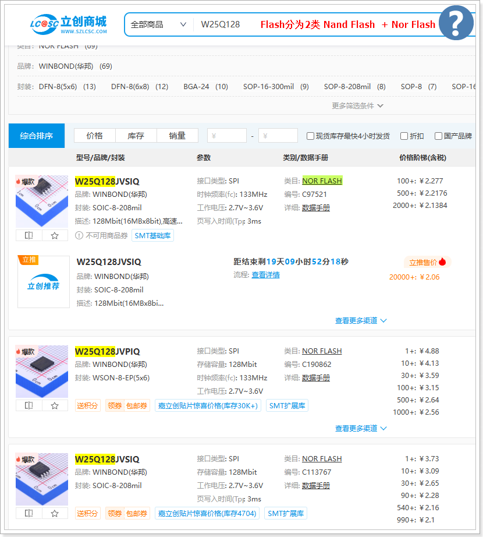Click compare icon under W25Q128JVPIQ image

[29, 405]
